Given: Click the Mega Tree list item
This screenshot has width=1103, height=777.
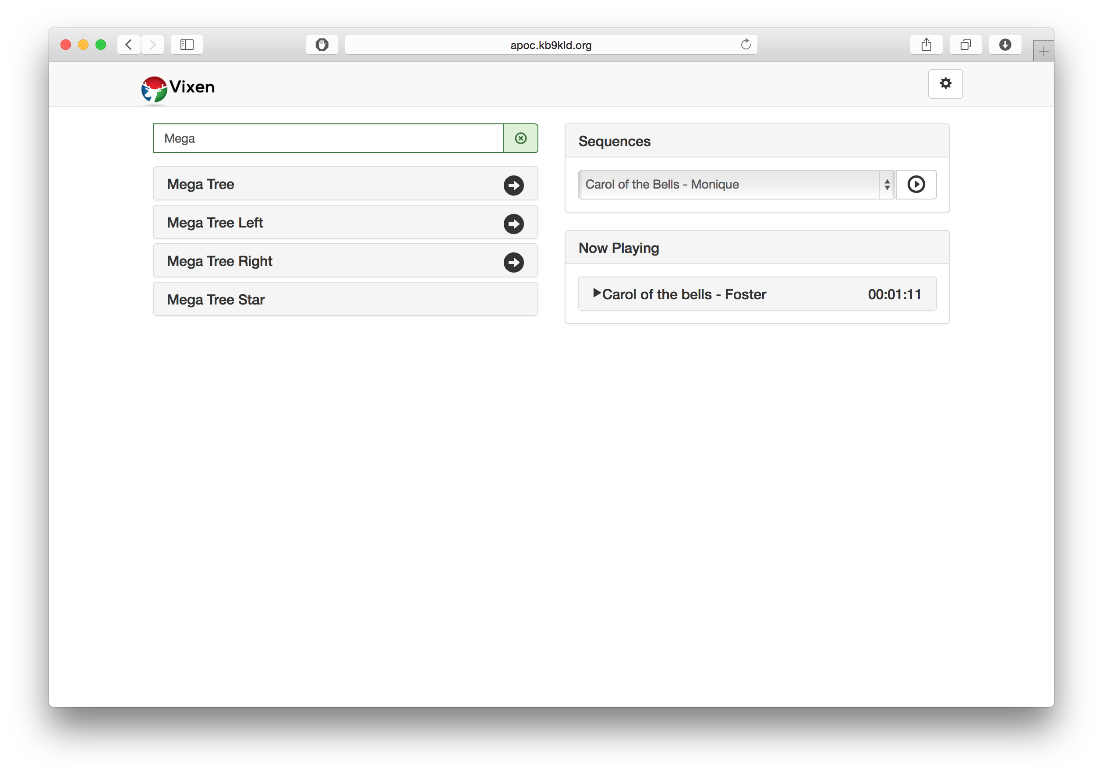Looking at the screenshot, I should pos(345,184).
